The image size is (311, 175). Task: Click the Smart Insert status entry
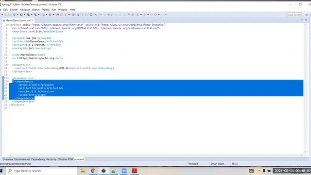217,164
